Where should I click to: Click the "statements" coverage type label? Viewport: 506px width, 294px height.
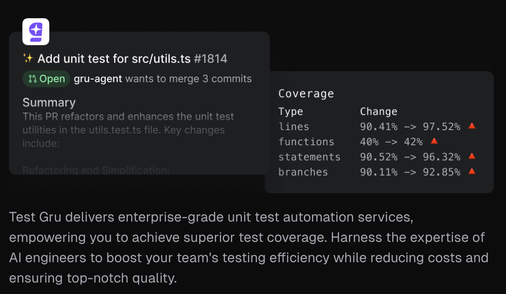[309, 157]
